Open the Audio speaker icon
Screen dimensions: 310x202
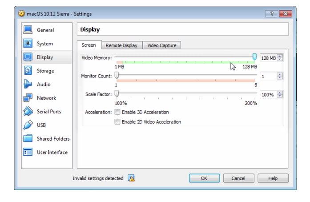pos(28,84)
